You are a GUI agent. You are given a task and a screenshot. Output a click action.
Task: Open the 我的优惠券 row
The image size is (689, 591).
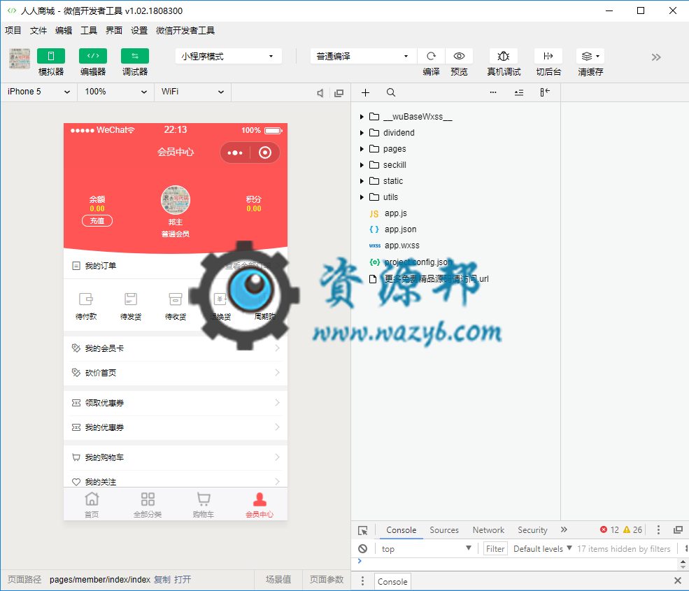click(x=176, y=427)
